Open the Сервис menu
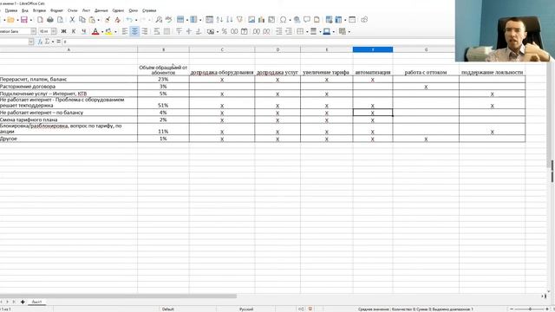Viewport: 555px width, 312px height. point(118,10)
